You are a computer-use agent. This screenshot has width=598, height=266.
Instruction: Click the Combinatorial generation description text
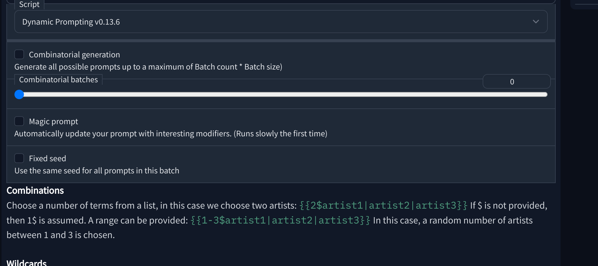(148, 66)
